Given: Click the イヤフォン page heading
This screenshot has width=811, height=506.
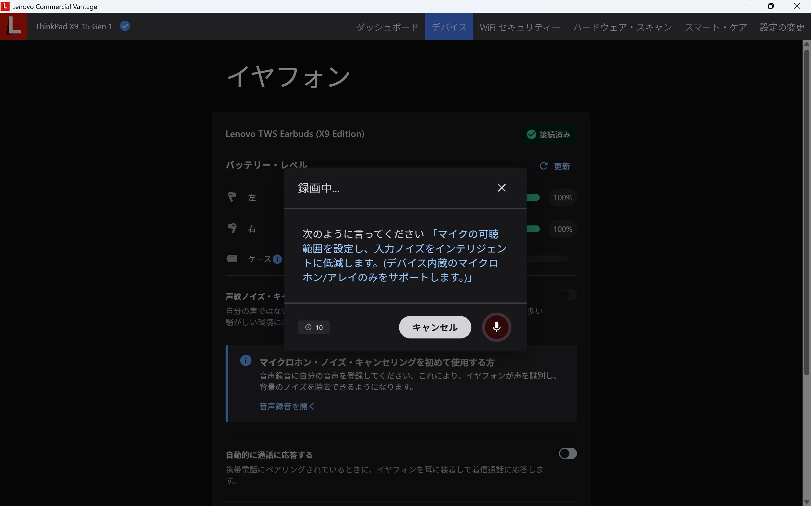Looking at the screenshot, I should 289,77.
